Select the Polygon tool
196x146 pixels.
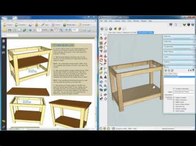coord(101,51)
